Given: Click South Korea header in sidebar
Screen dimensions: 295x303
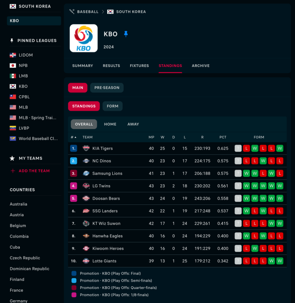Looking at the screenshot, I should click(x=35, y=6).
